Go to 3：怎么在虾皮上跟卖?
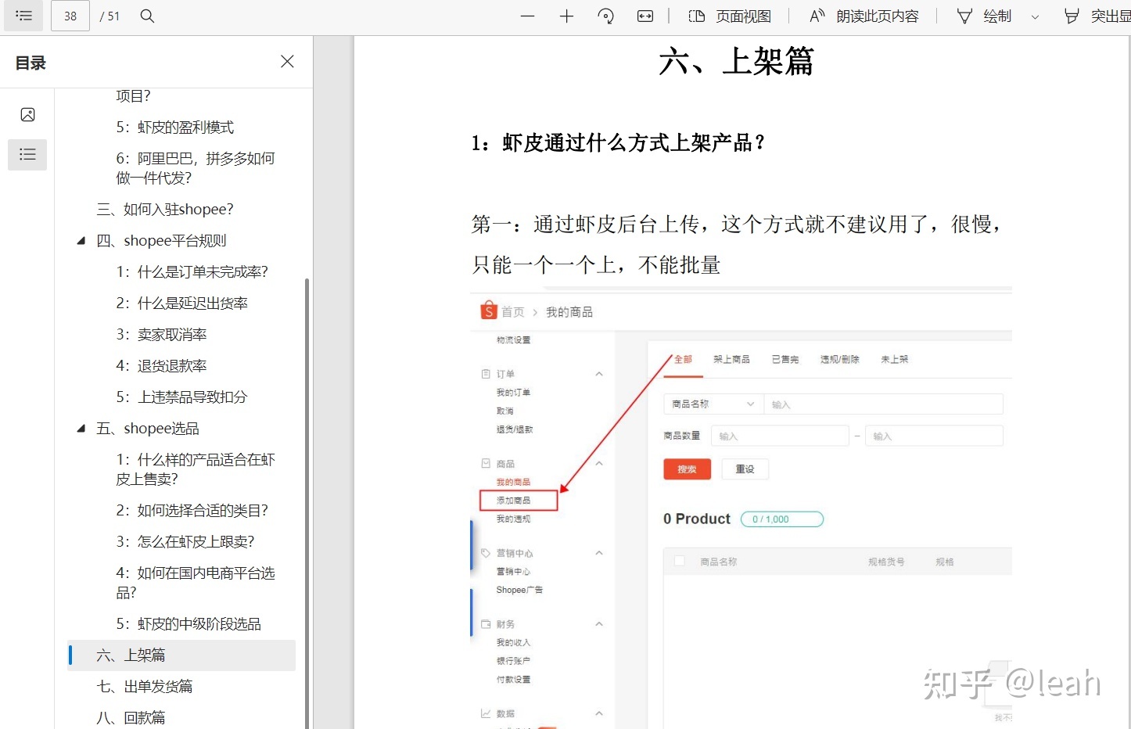The image size is (1131, 729). point(185,542)
